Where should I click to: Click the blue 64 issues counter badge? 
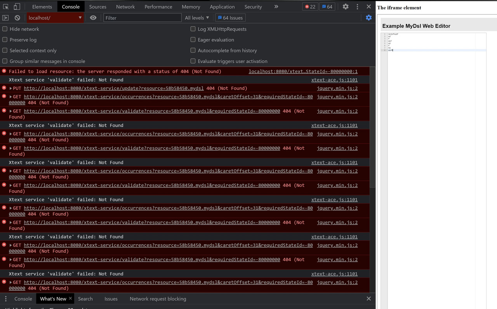[x=327, y=7]
